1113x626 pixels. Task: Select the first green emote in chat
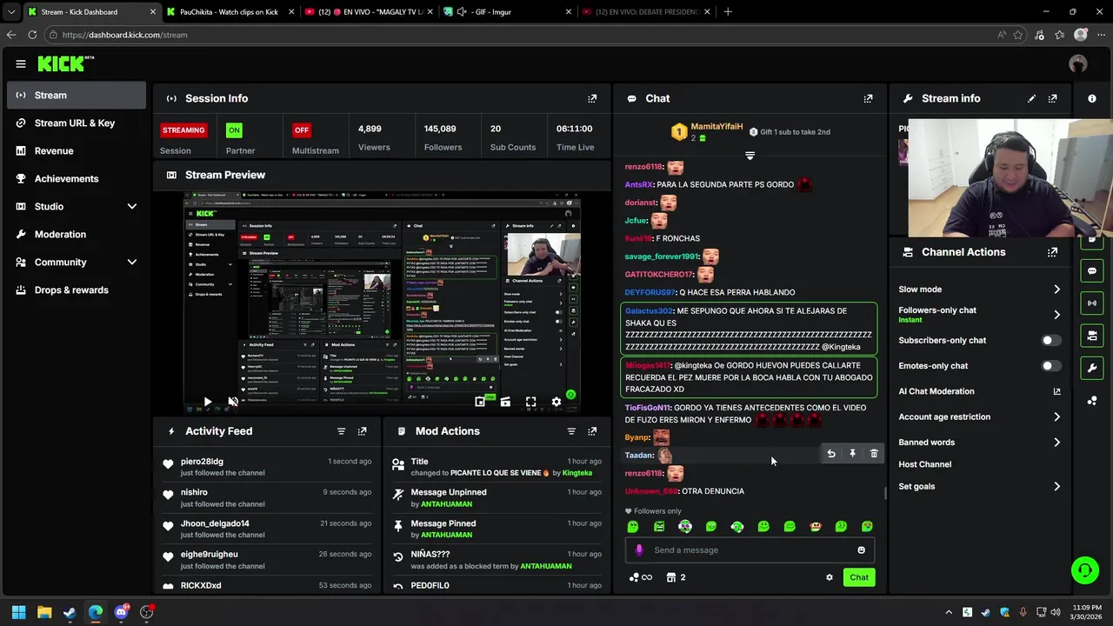[633, 527]
